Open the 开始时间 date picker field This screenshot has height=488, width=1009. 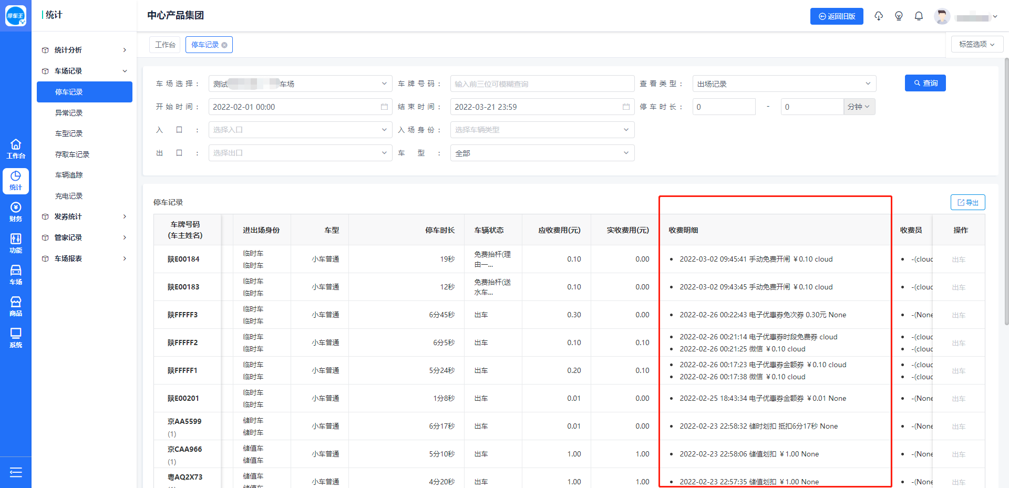pyautogui.click(x=300, y=107)
